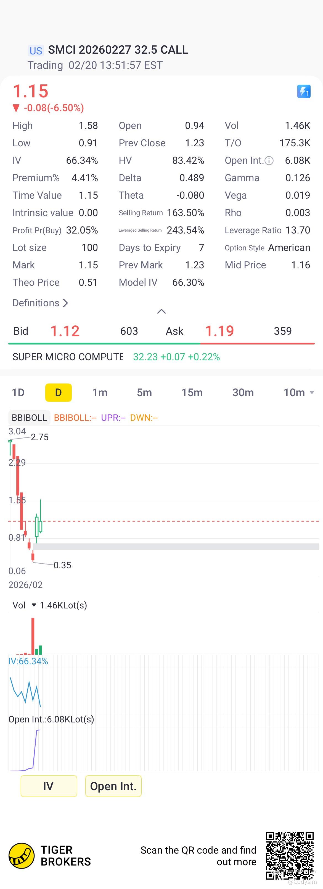Screen dimensions: 323x889
Task: Select the D daily chart tab
Action: tap(58, 392)
